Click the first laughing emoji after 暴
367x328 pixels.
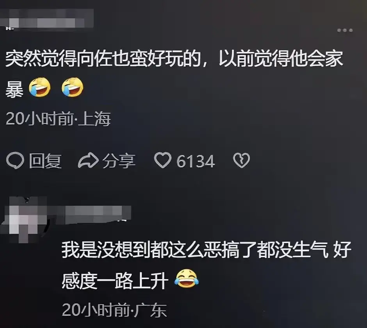point(39,87)
